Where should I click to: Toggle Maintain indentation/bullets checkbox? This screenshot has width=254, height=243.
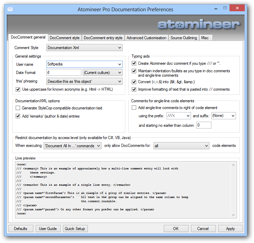(x=134, y=71)
